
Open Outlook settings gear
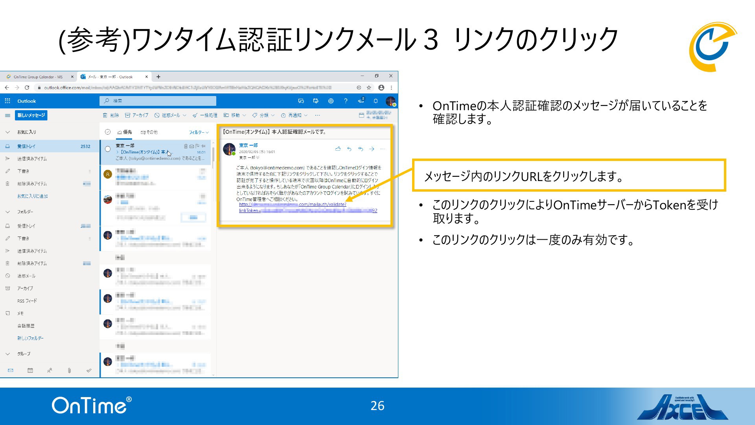point(331,101)
